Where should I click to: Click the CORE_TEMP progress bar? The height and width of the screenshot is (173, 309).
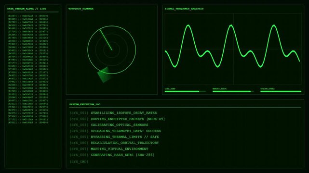pos(186,91)
